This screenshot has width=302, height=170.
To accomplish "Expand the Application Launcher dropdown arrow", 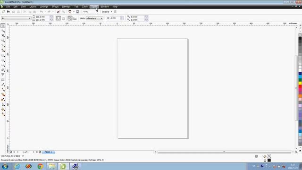I will coord(74,12).
